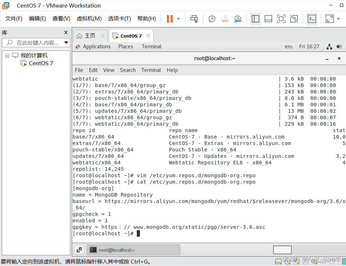Open the 编辑(E) menu
The height and width of the screenshot is (266, 346).
[37, 19]
